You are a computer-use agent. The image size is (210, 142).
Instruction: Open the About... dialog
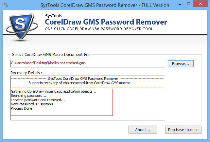pyautogui.click(x=143, y=130)
